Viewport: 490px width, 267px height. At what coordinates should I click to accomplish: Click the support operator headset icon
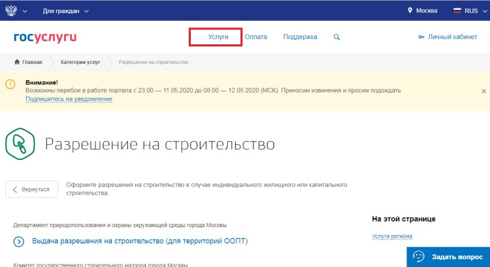coord(418,257)
